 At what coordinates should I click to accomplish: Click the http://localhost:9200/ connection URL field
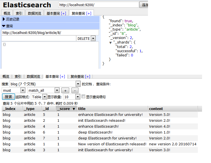click(x=99, y=5)
